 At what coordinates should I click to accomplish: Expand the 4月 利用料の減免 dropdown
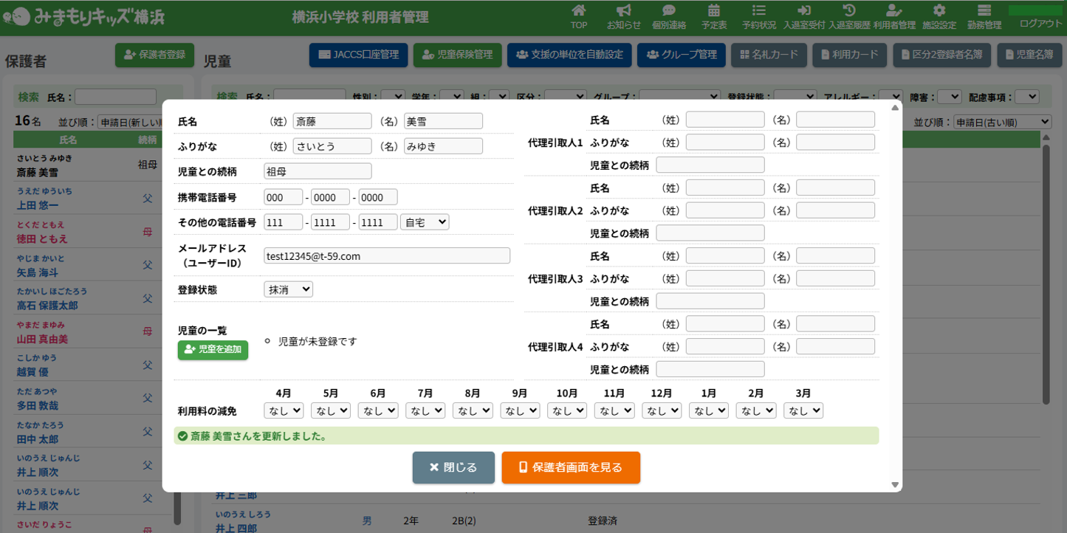coord(284,410)
